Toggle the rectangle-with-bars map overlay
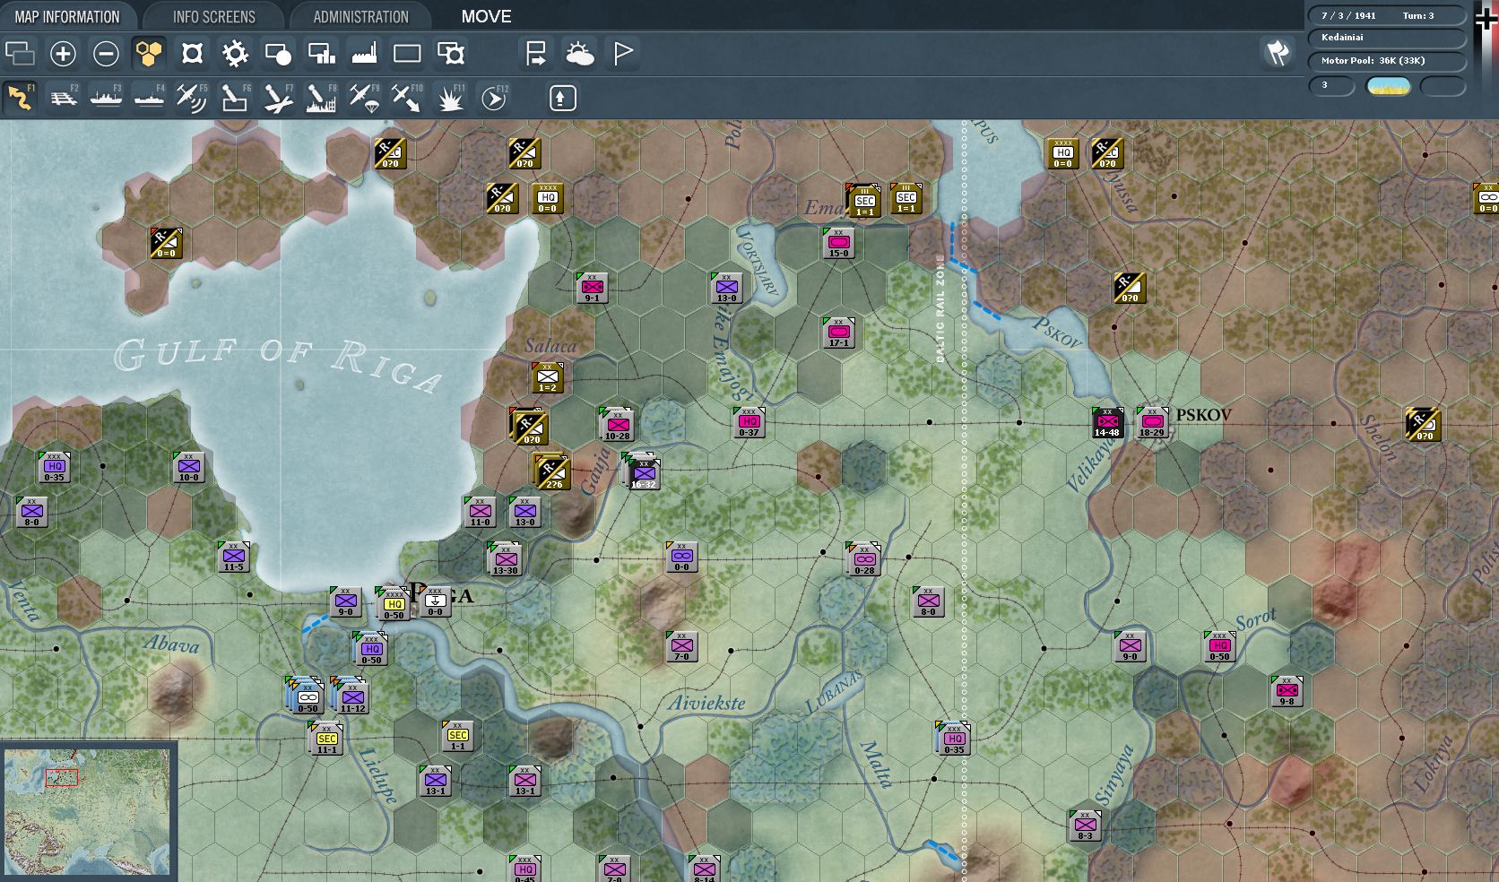Screen dimensions: 1499x882 pyautogui.click(x=321, y=54)
